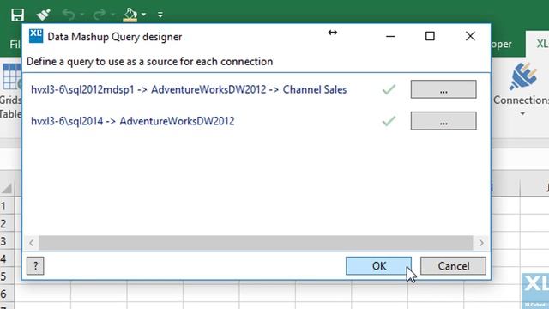
Task: Open Customize Quick Access Toolbar dropdown
Action: [x=160, y=15]
